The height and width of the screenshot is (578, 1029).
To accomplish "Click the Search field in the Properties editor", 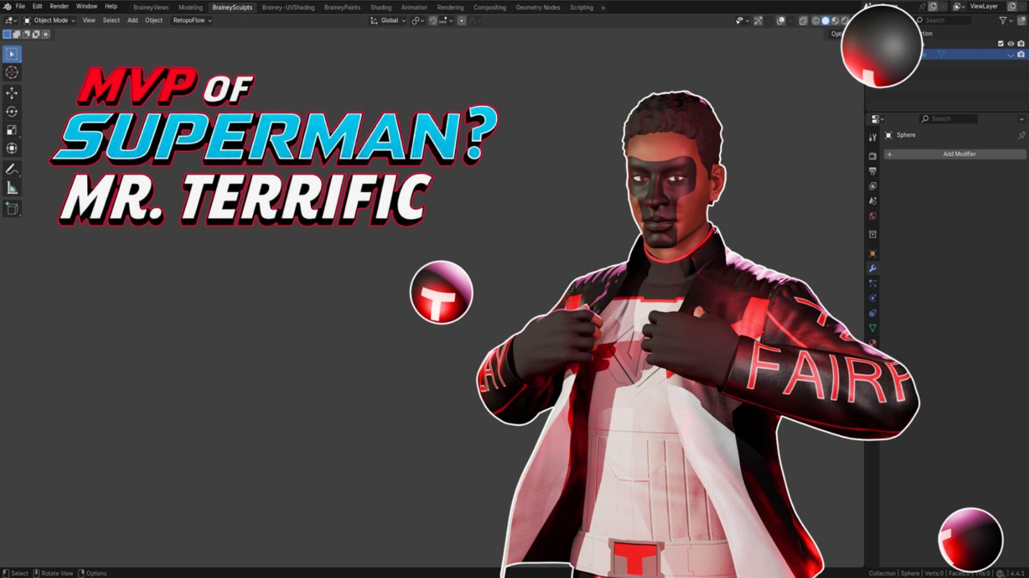I will (949, 118).
